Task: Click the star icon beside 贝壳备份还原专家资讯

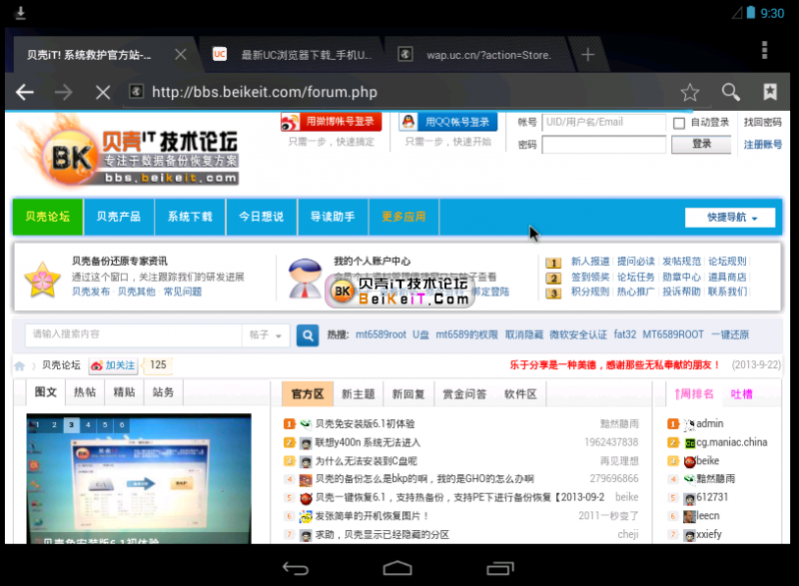Action: point(42,279)
